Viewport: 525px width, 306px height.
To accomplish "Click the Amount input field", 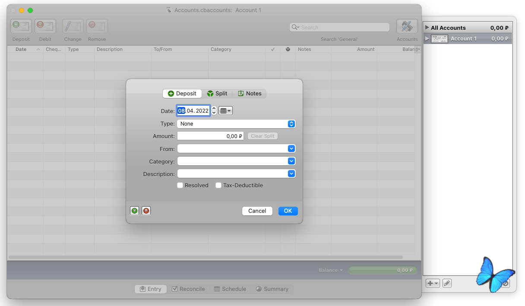I will (x=210, y=136).
